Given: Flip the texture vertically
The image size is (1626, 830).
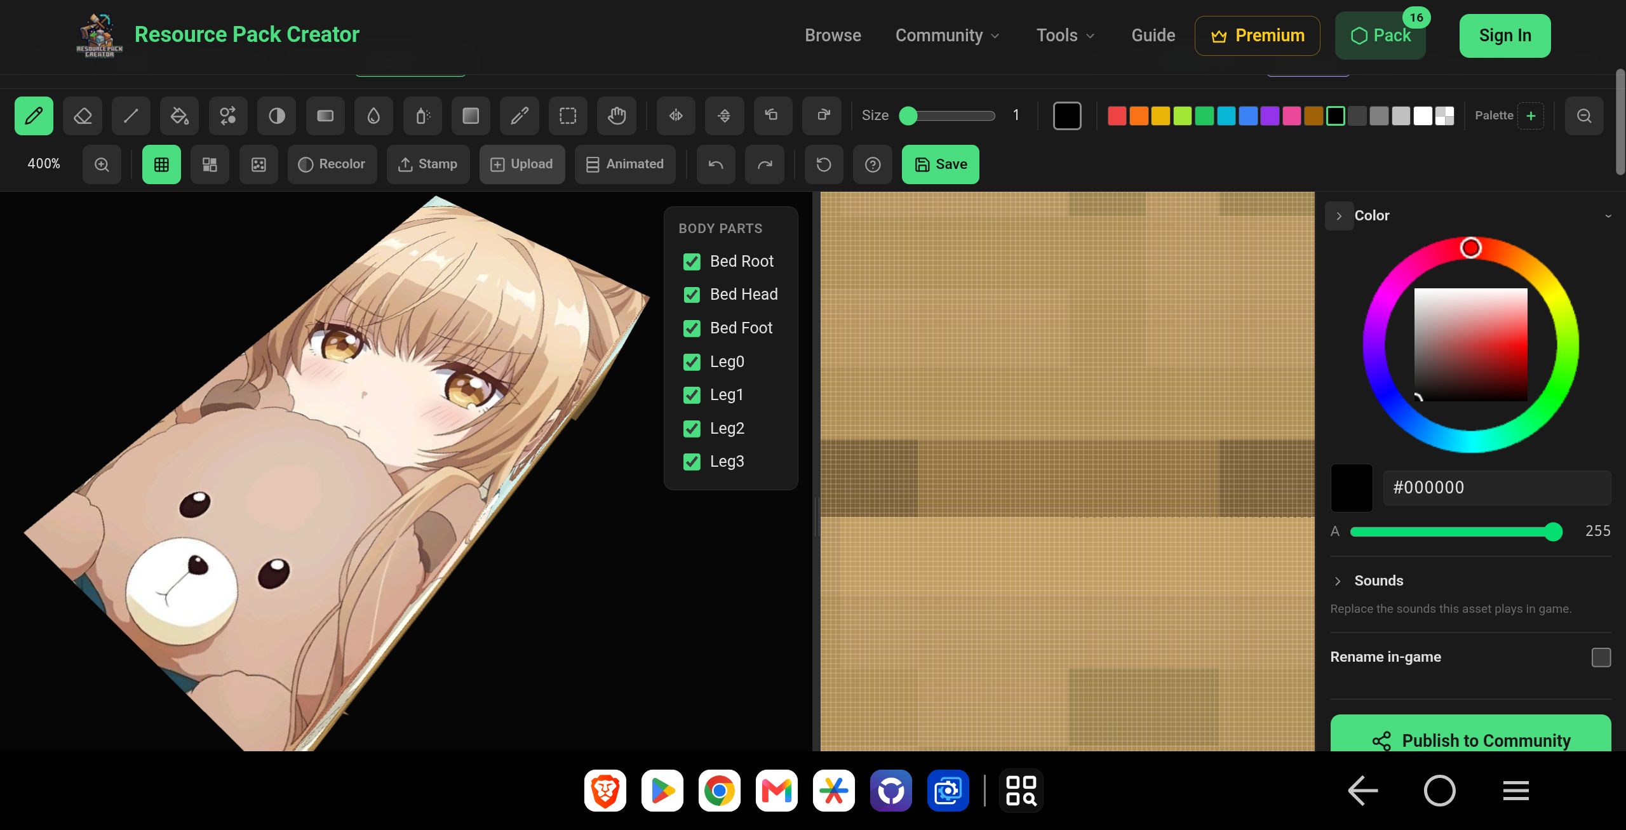Looking at the screenshot, I should 725,116.
